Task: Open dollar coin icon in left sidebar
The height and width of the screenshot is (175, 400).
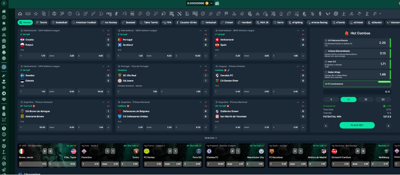Action: (4, 17)
